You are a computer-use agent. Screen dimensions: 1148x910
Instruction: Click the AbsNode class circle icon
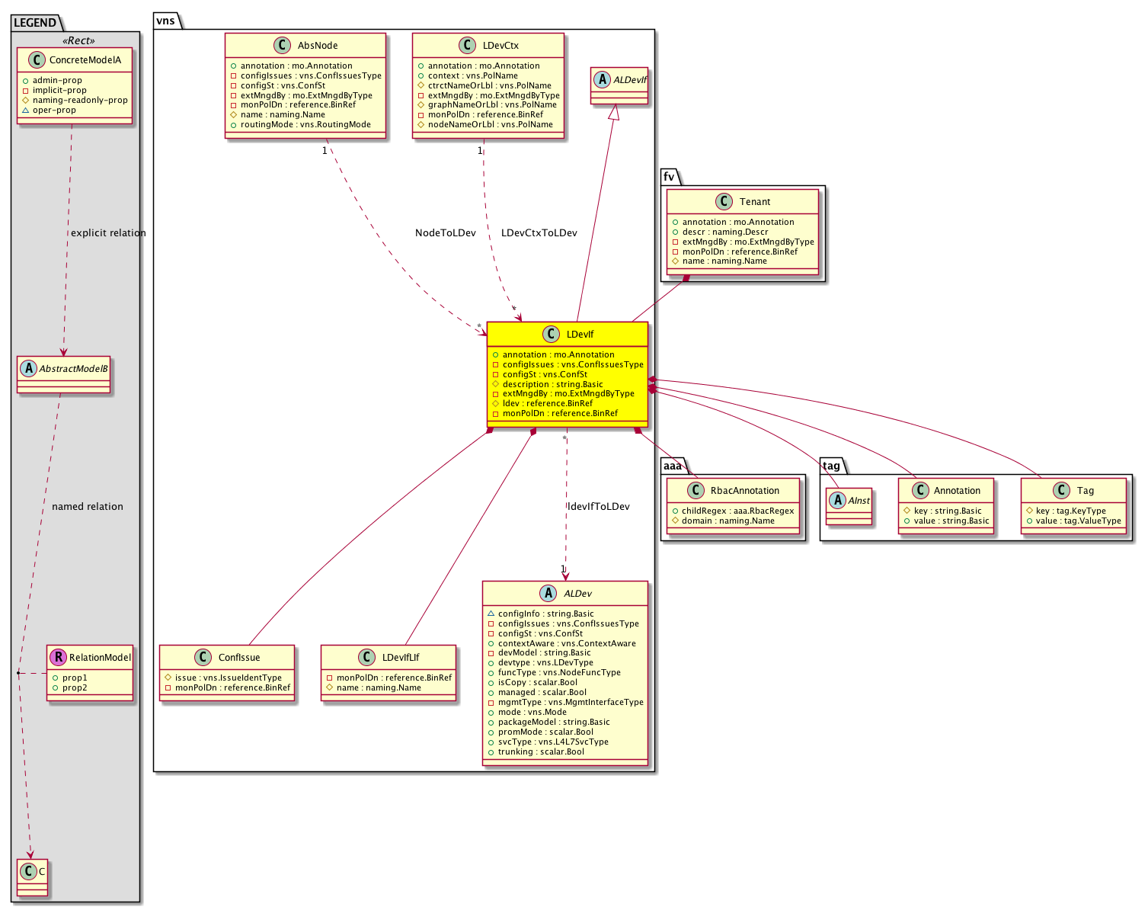283,46
